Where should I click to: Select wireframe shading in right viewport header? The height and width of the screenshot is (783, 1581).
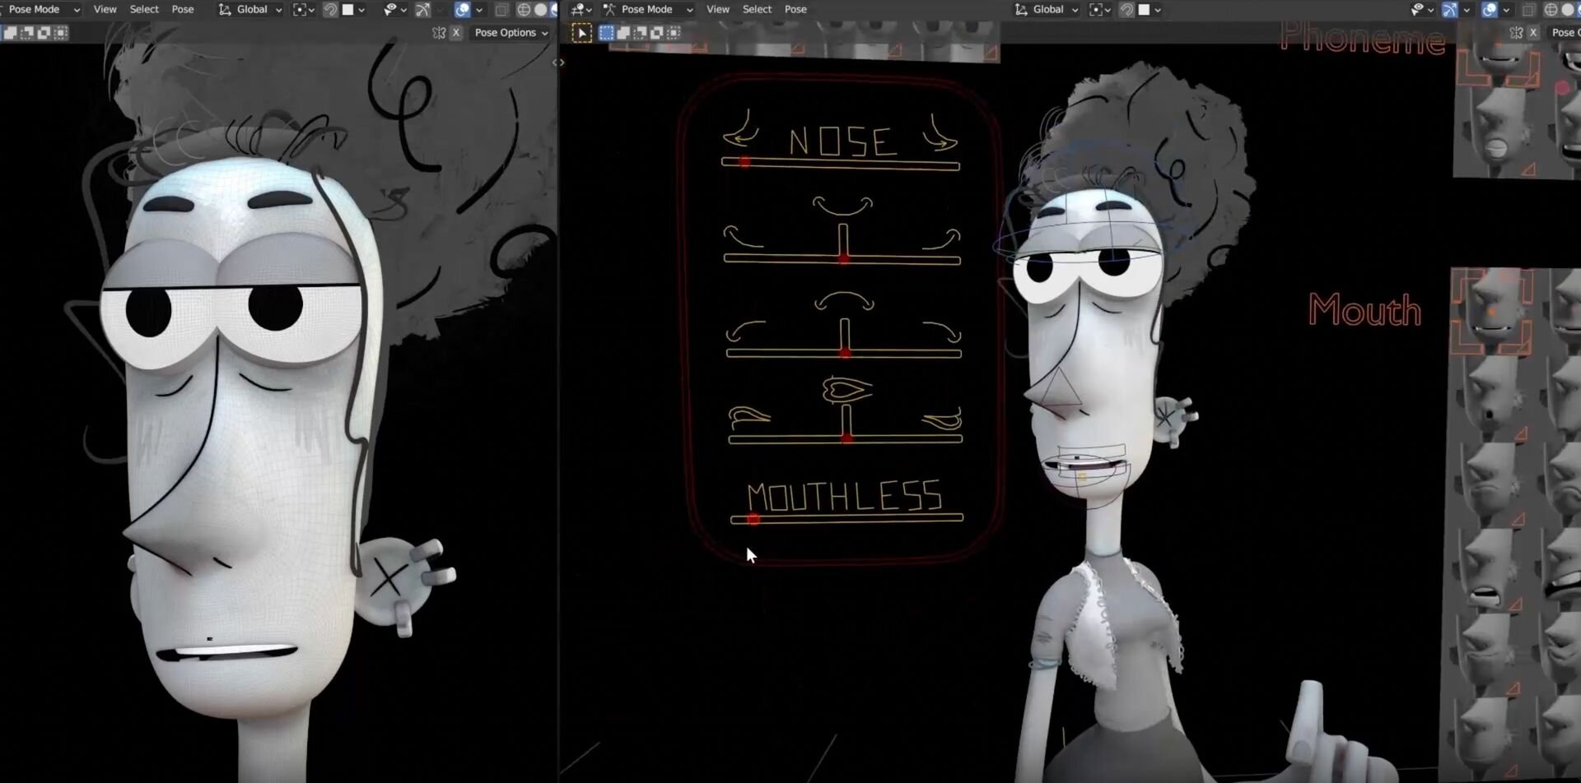tap(1551, 10)
